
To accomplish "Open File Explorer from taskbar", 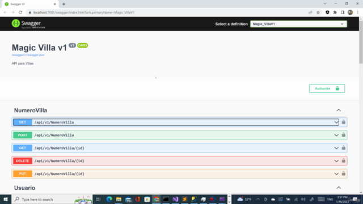I will pyautogui.click(x=119, y=199).
